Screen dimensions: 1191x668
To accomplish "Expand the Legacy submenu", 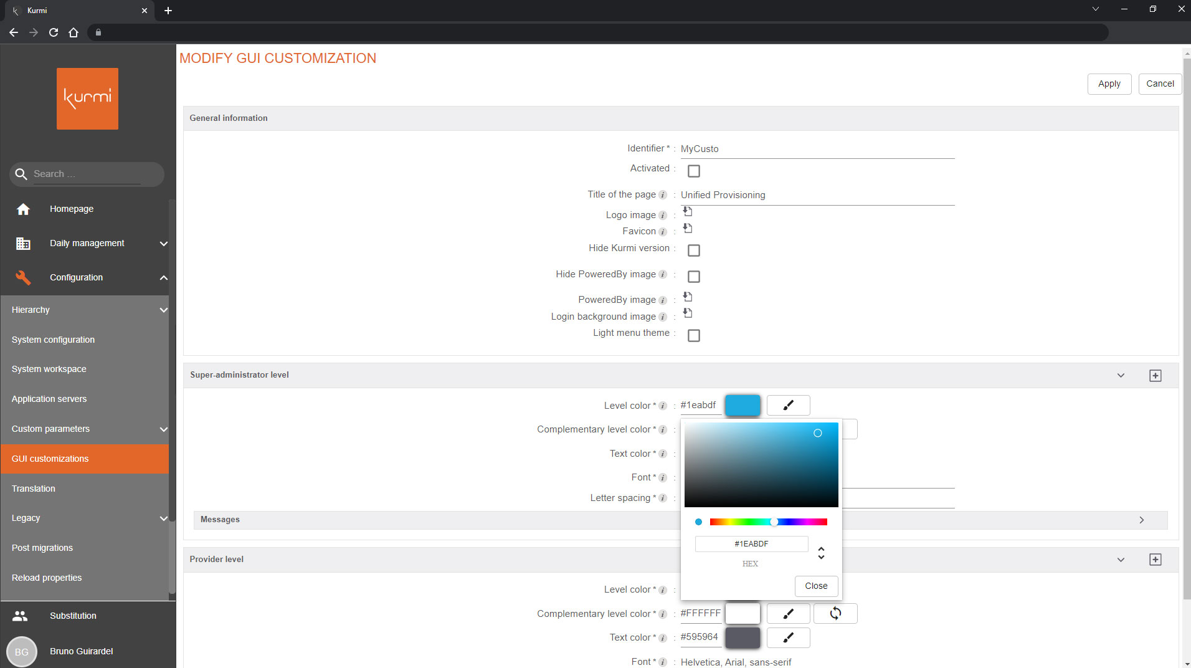I will 163,518.
